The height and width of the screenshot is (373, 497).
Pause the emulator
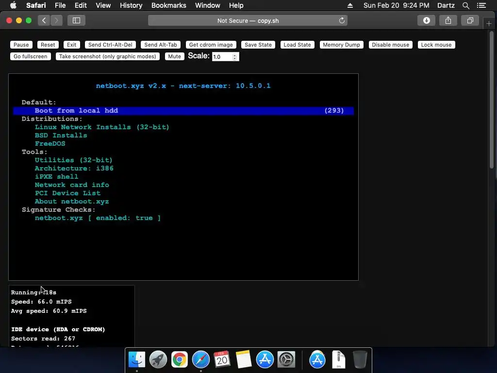click(21, 45)
